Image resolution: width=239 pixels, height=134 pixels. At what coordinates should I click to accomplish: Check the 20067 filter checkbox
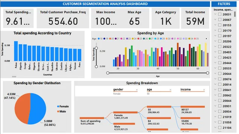click(220, 20)
